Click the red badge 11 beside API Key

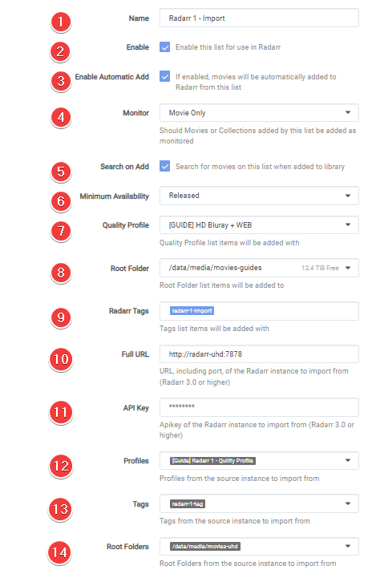coord(61,412)
